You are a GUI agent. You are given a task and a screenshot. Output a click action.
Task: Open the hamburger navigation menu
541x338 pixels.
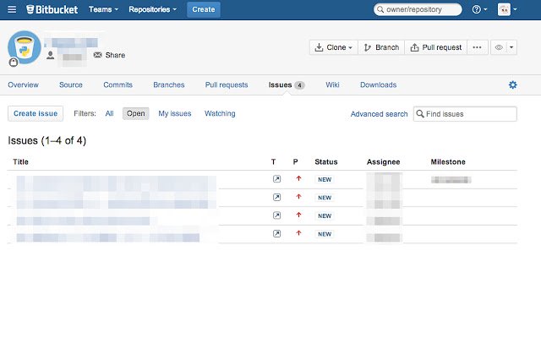tap(12, 9)
